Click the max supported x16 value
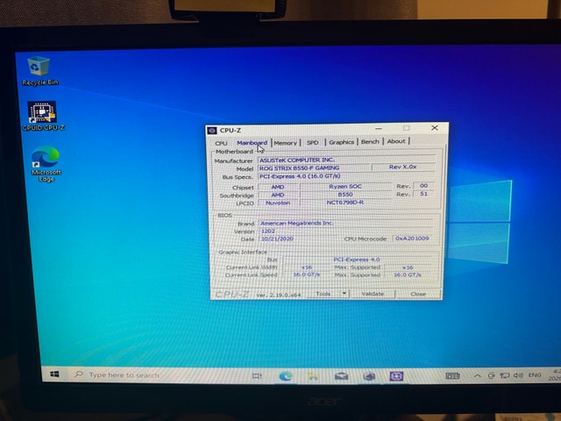 click(x=408, y=268)
